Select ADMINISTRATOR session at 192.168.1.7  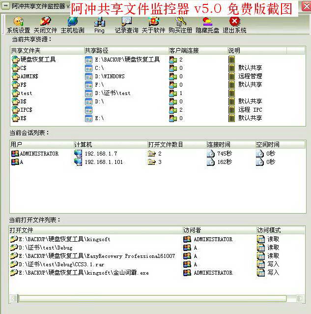39,154
